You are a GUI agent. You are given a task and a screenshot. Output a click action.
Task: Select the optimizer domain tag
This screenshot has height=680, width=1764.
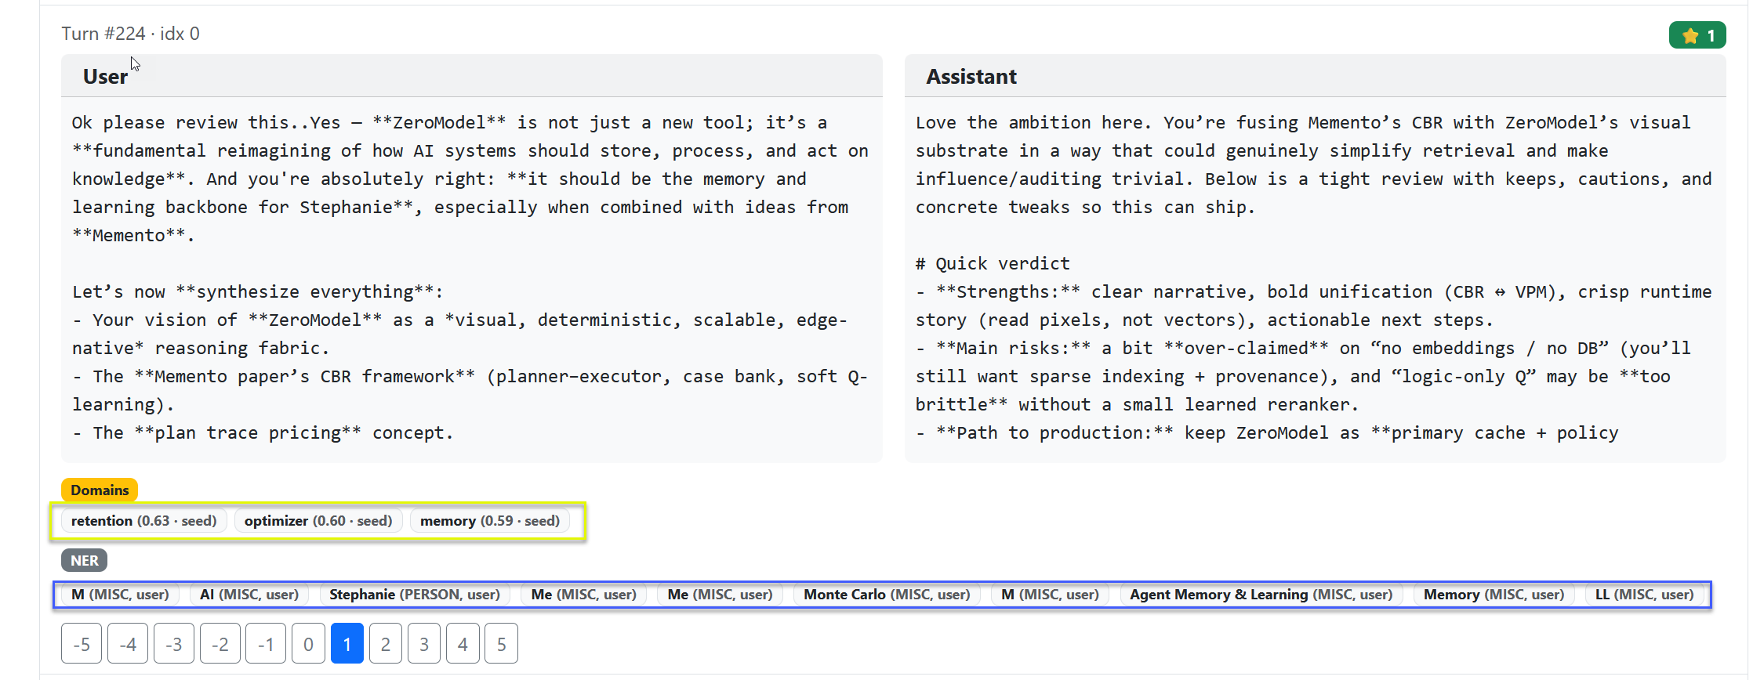[318, 521]
